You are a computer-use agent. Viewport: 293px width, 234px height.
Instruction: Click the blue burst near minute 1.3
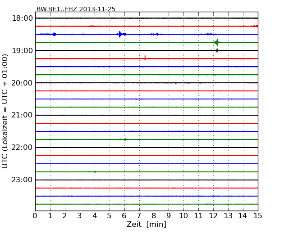tap(54, 34)
